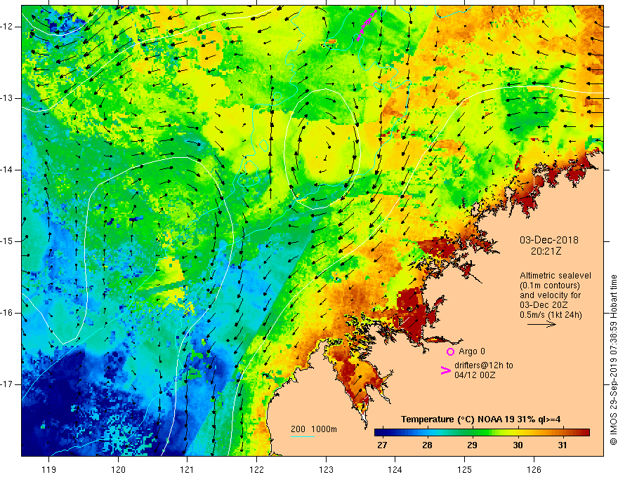The width and height of the screenshot is (618, 477).
Task: Click latitude axis label -13
Action: pos(7,98)
